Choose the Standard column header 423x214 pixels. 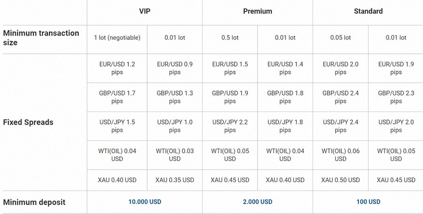pyautogui.click(x=368, y=11)
